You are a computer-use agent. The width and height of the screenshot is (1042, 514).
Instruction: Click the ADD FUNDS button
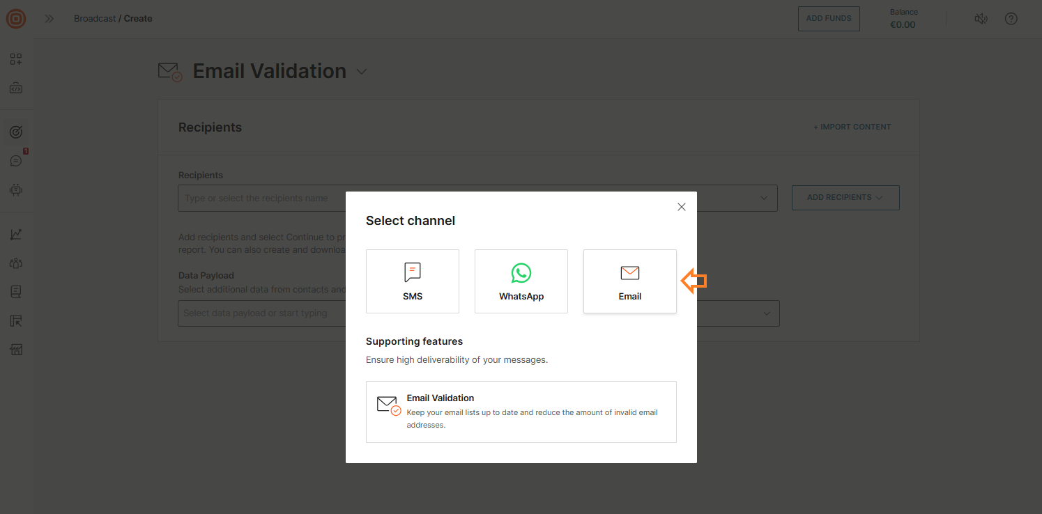coord(828,19)
